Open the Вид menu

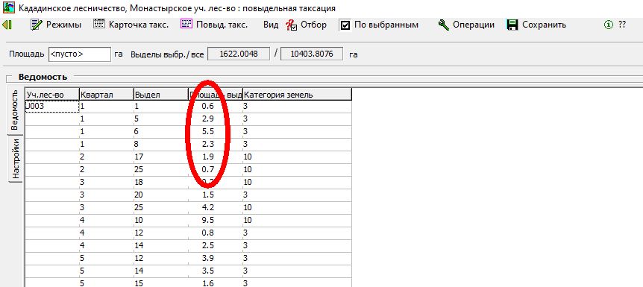coord(271,25)
